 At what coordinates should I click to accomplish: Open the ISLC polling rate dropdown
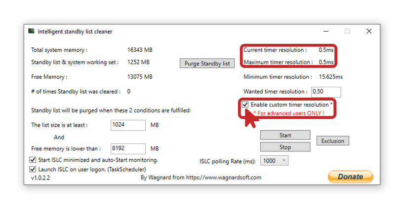click(275, 161)
